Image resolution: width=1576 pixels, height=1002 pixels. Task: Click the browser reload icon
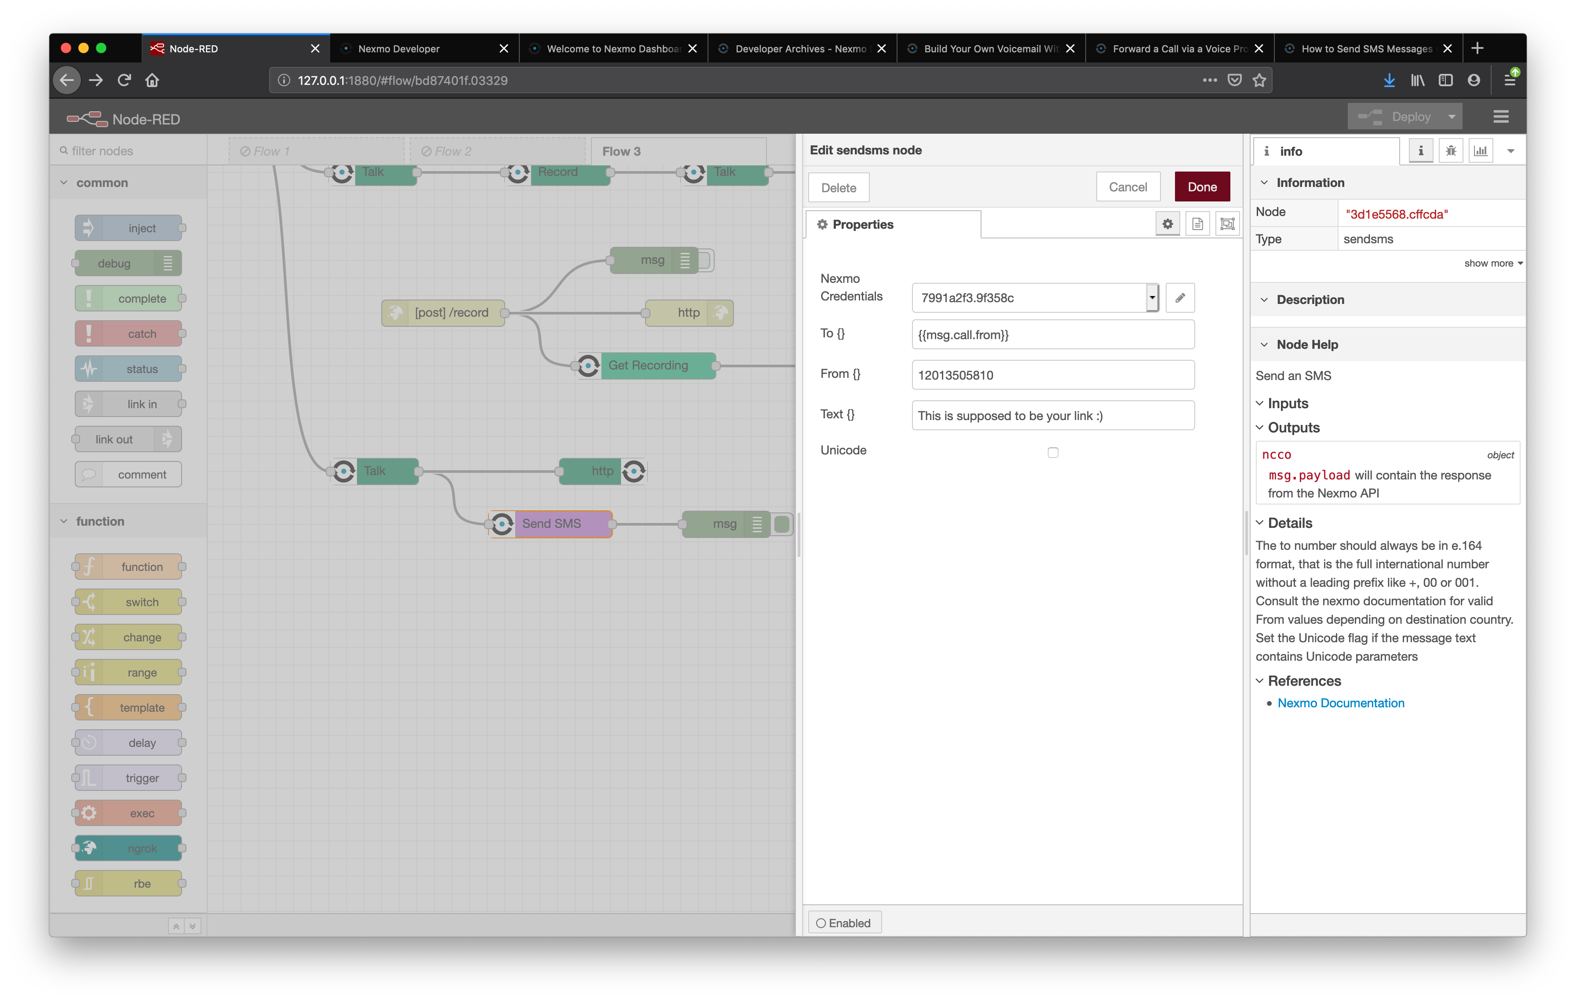click(x=124, y=80)
